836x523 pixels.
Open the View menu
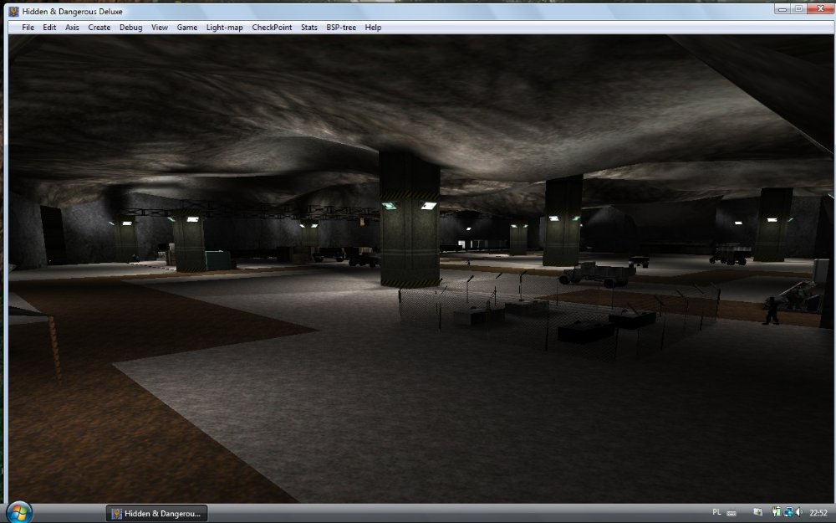click(160, 28)
